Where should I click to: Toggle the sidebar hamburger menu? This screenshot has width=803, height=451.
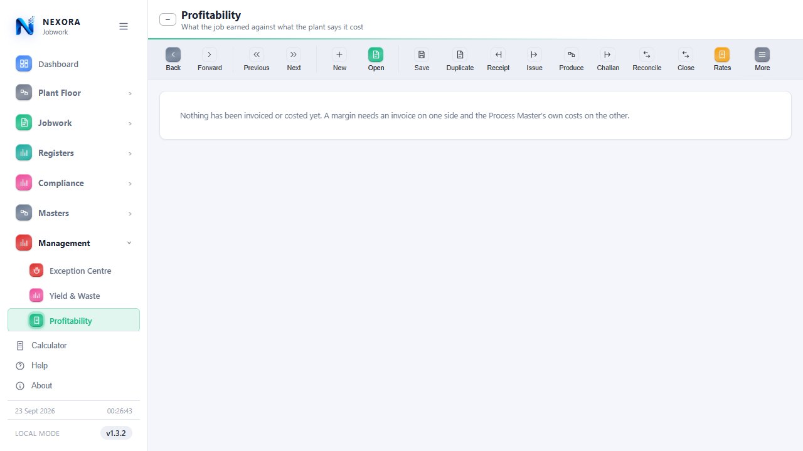[x=124, y=26]
